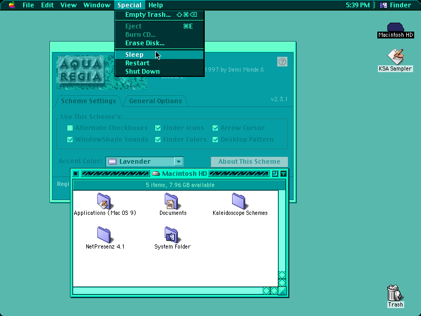Toggle the WindowShade Sounds checkbox
This screenshot has width=421, height=316.
(70, 140)
